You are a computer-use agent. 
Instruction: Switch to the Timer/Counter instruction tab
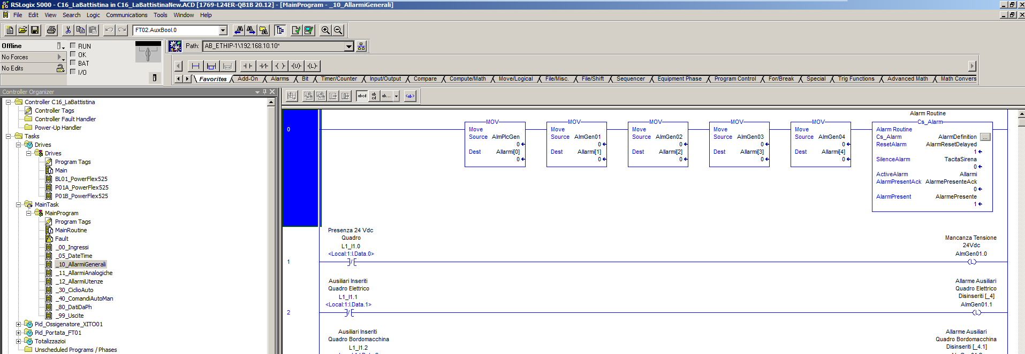(x=339, y=79)
